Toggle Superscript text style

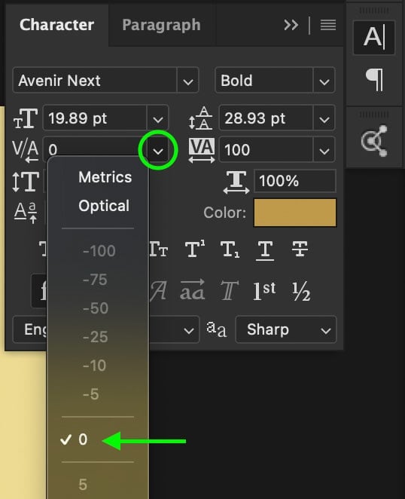195,249
